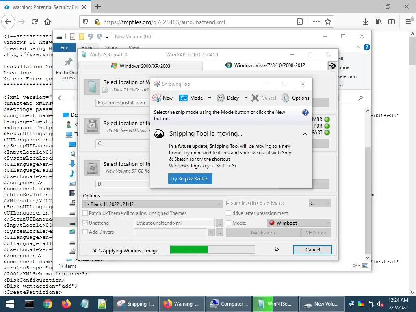Toggle the Mode checkbox in WinNTSetup

click(228, 223)
